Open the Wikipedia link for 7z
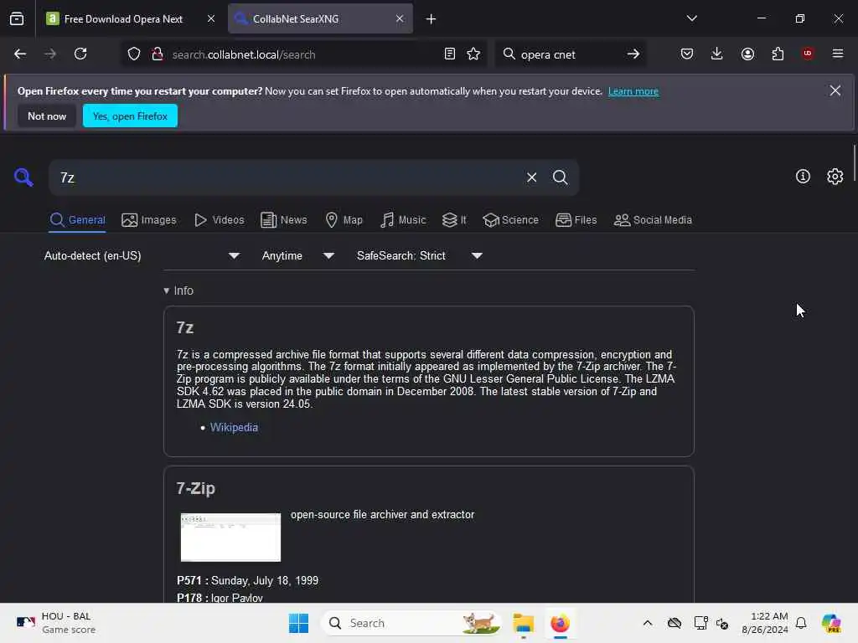The width and height of the screenshot is (858, 643). click(234, 428)
